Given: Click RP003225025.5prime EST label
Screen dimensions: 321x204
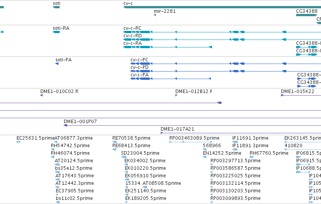Looking at the screenshot, I should (235, 176).
